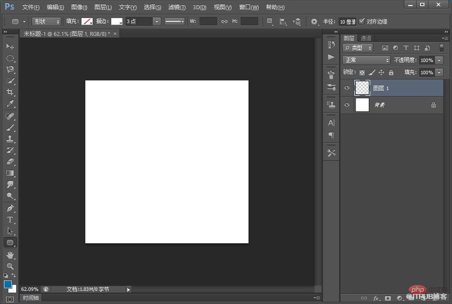Hide 图层 1 layer visibility
Image resolution: width=452 pixels, height=304 pixels.
tap(347, 88)
